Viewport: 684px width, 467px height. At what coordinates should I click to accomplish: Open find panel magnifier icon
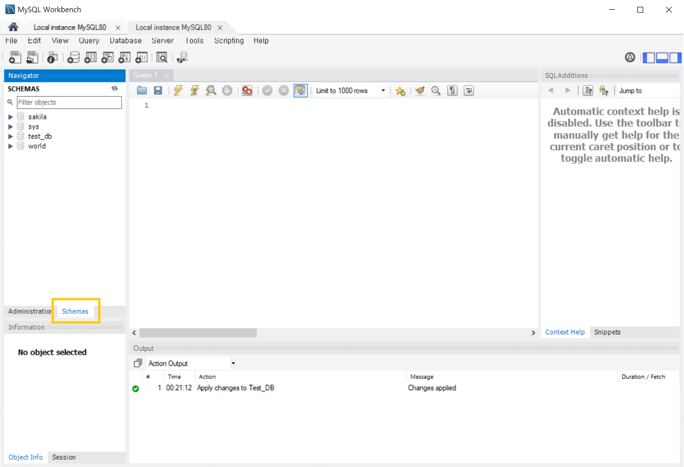tap(436, 90)
